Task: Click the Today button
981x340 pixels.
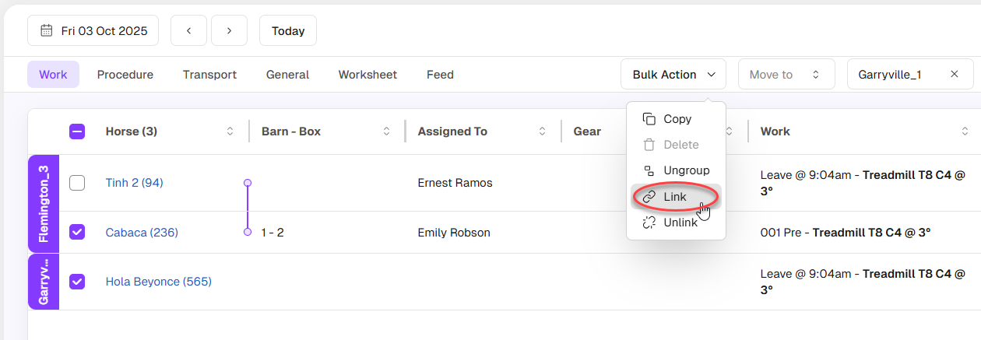Action: pyautogui.click(x=287, y=31)
